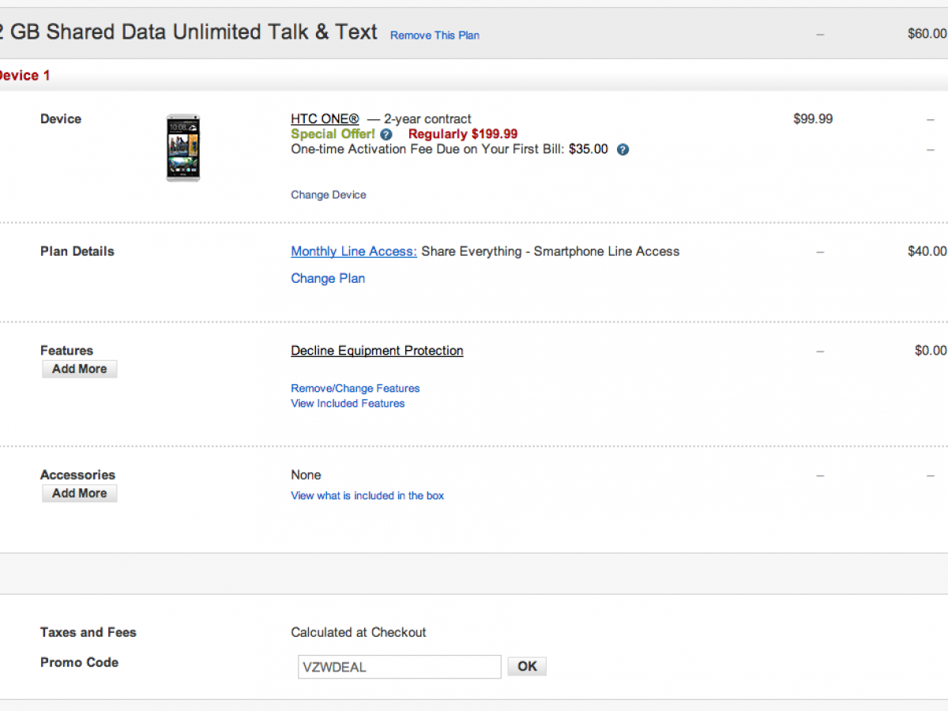948x711 pixels.
Task: Open the HTC ONE device link
Action: point(325,119)
